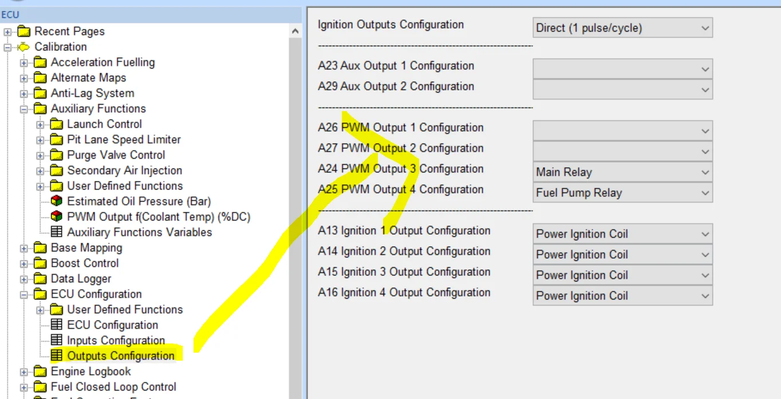Click the Estimated Oil Pressure map cube icon
The image size is (781, 399).
click(56, 202)
